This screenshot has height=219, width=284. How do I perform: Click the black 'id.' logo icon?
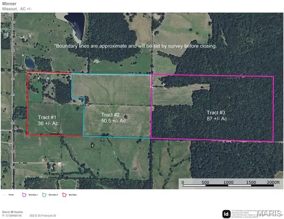click(226, 214)
